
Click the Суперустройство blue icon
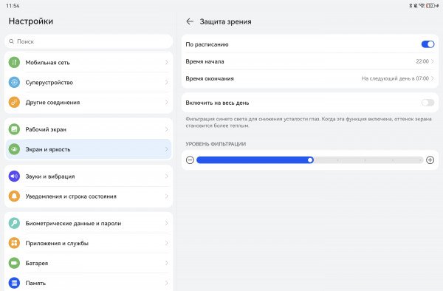(14, 82)
